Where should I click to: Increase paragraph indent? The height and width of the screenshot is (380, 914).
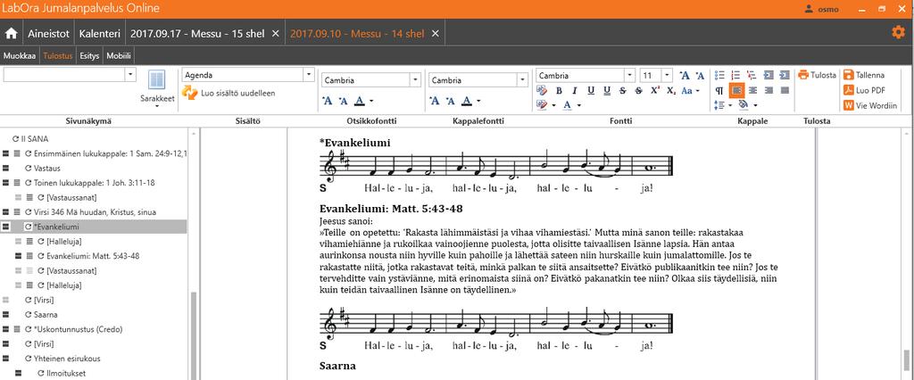click(785, 75)
